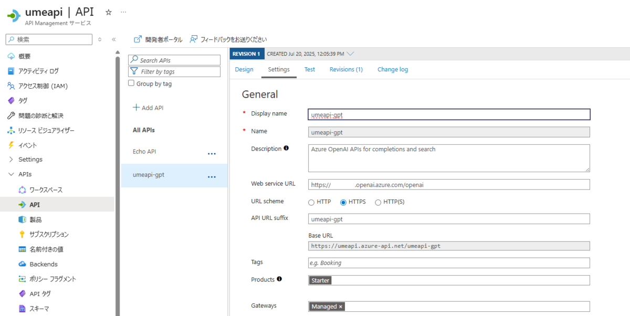Click the 概要 overview icon
Image resolution: width=630 pixels, height=316 pixels.
pos(11,56)
